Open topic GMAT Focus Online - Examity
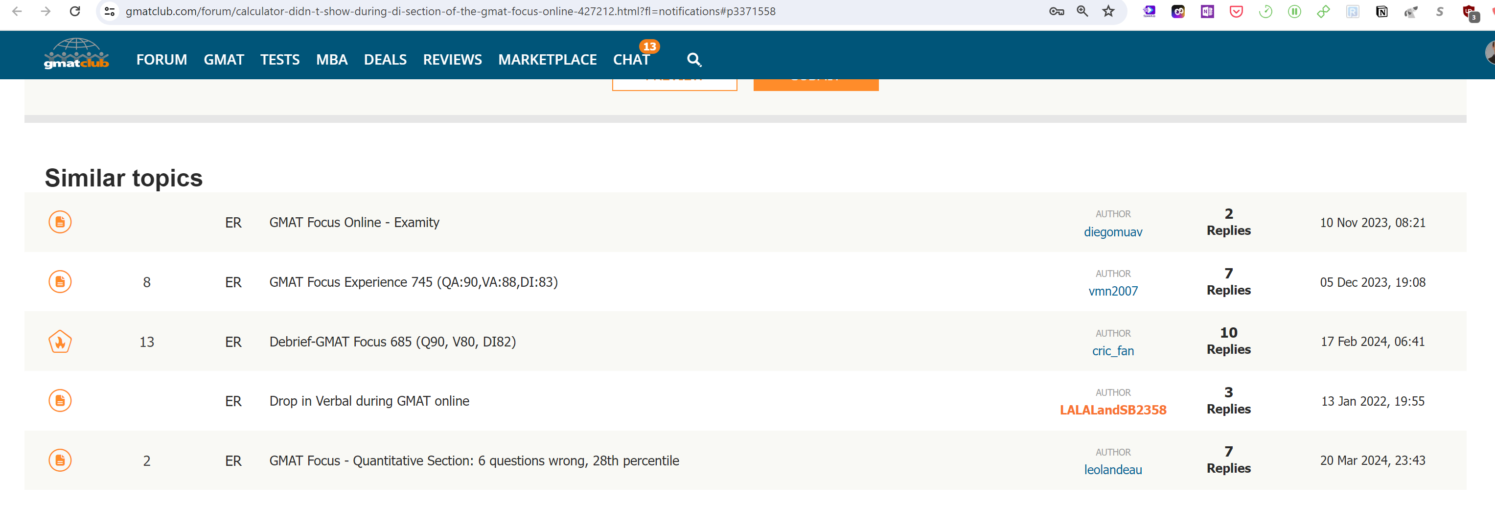The image size is (1495, 528). point(354,222)
